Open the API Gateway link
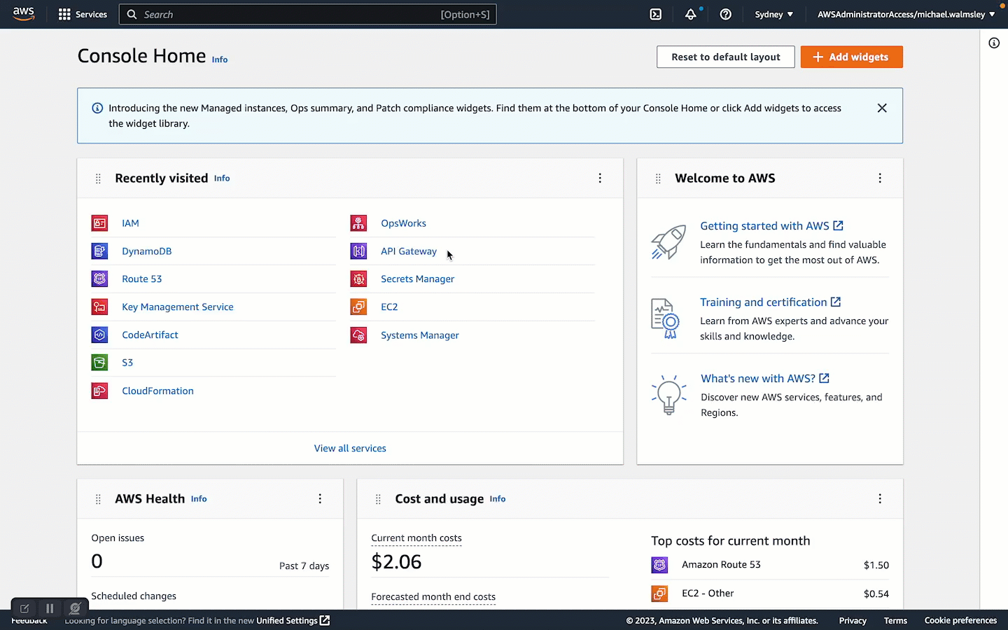Image resolution: width=1008 pixels, height=630 pixels. click(409, 251)
